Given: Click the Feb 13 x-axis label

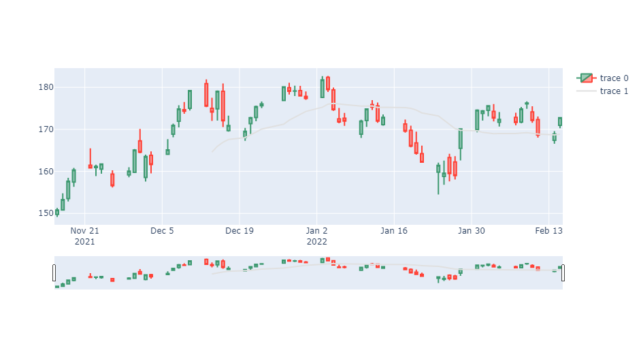Looking at the screenshot, I should point(548,231).
